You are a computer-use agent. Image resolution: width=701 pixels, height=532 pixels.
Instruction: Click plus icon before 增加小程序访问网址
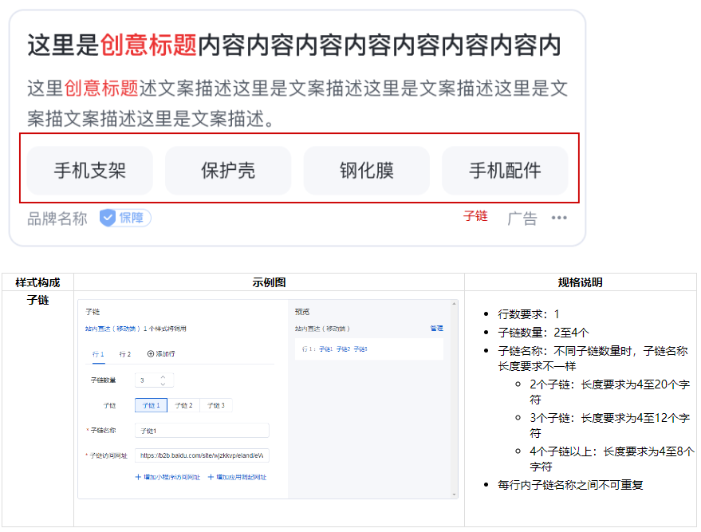tap(136, 479)
